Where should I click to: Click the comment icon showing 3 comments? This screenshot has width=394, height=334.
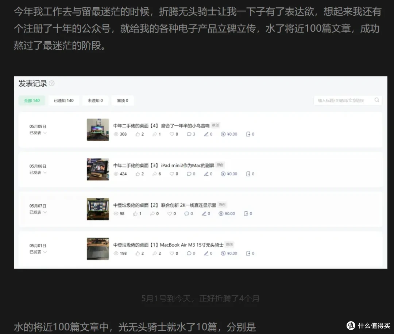[x=189, y=134]
